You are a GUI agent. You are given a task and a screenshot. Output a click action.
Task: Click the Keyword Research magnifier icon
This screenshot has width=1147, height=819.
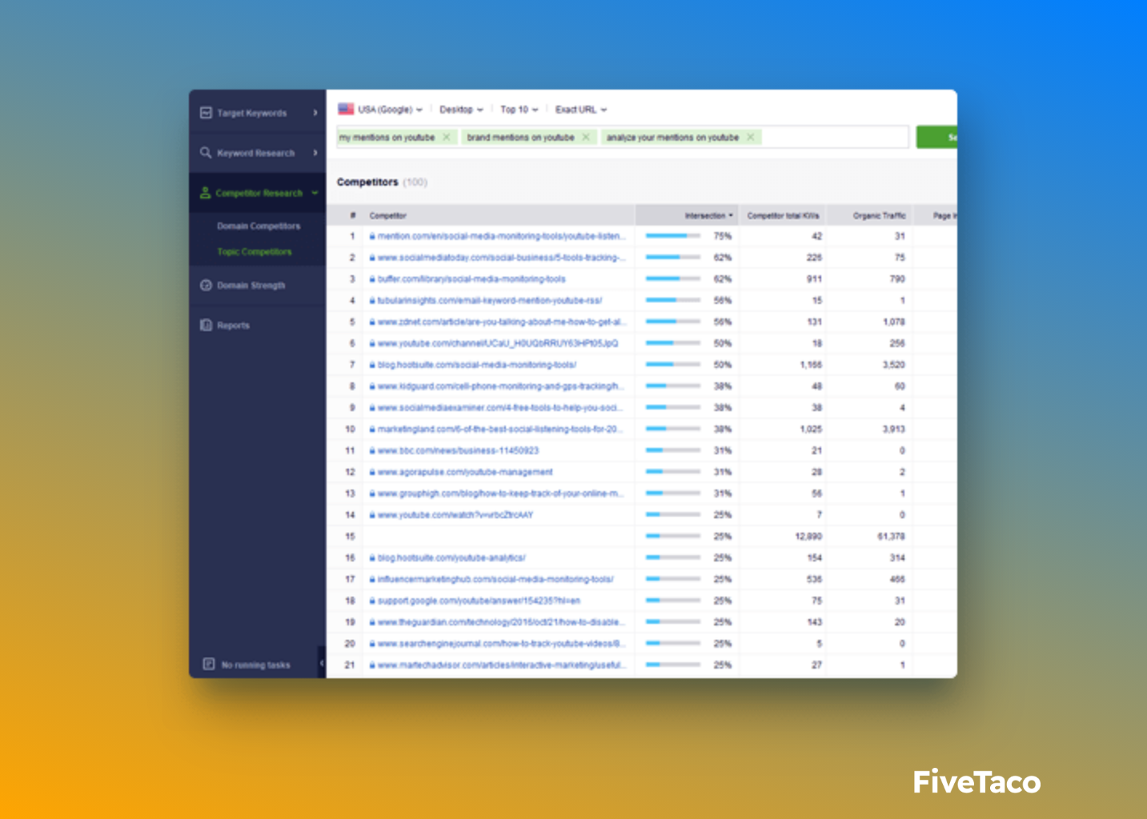click(x=206, y=153)
